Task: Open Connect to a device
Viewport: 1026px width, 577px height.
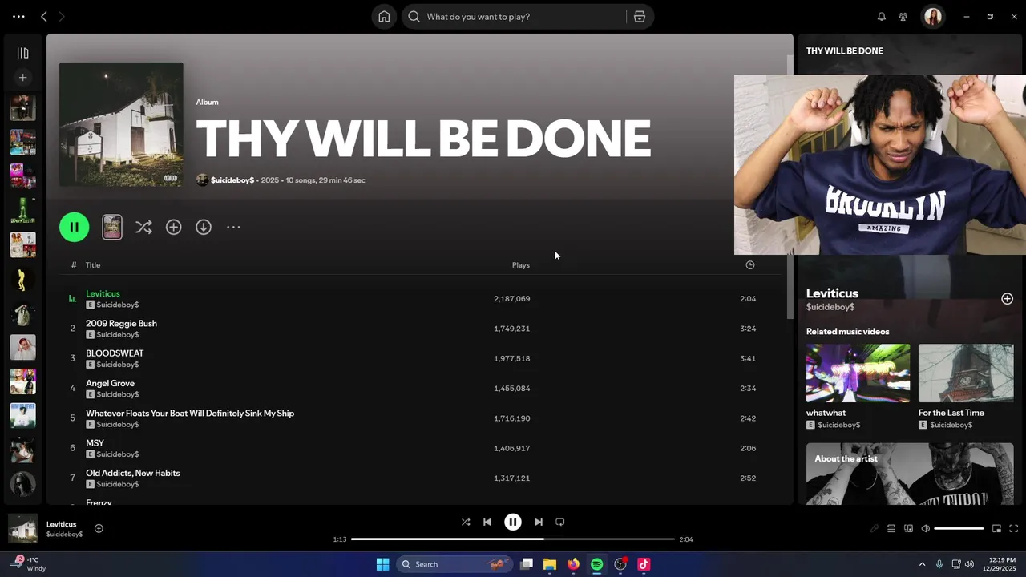Action: coord(908,528)
